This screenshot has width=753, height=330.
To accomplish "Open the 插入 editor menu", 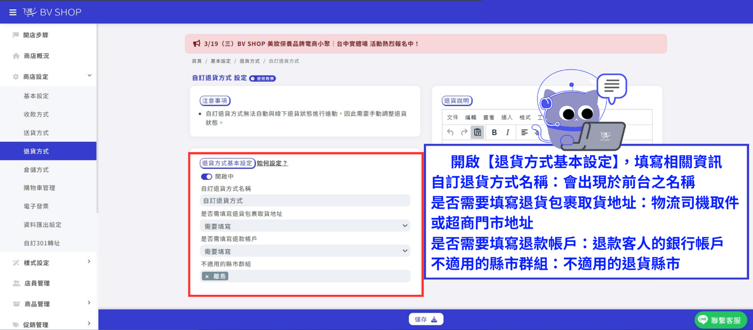I will pos(507,117).
